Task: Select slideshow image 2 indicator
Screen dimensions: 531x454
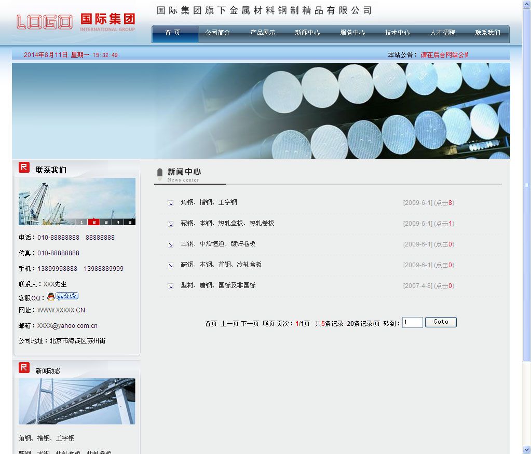Action: [94, 222]
